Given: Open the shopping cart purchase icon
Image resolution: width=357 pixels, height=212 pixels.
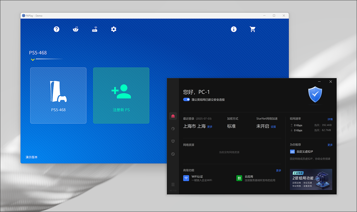Looking at the screenshot, I should pos(253,29).
